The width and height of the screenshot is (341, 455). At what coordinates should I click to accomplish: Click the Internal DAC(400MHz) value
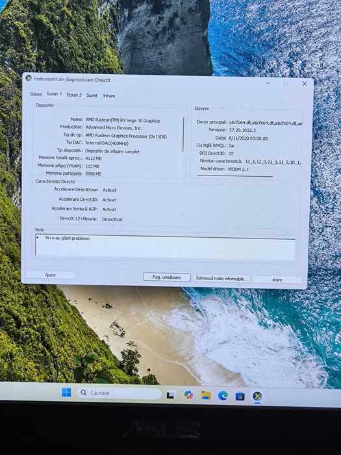(107, 143)
